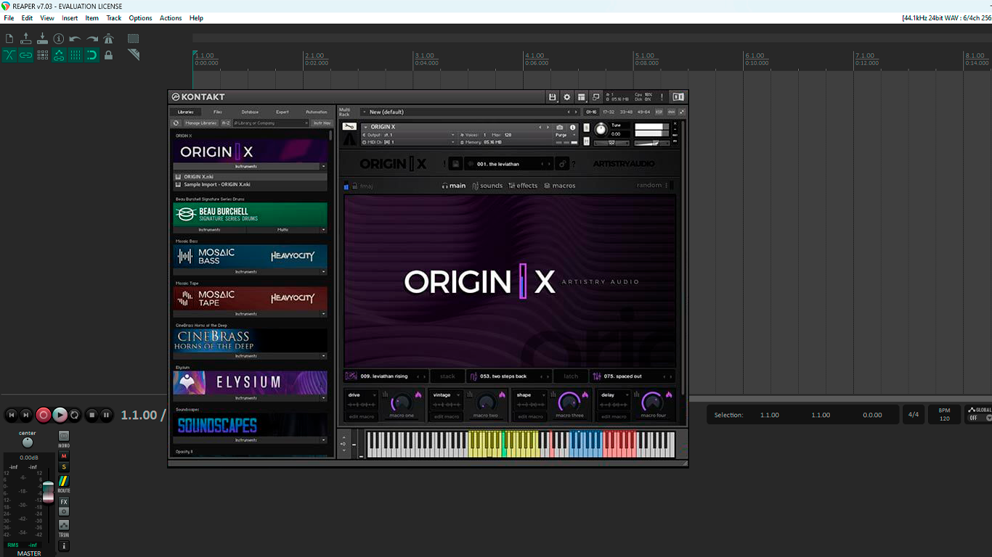Open the Insert menu
The width and height of the screenshot is (992, 557).
click(x=70, y=18)
